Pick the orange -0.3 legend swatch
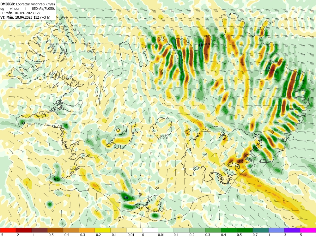The width and height of the screenshot is (316, 237). tap(87, 230)
